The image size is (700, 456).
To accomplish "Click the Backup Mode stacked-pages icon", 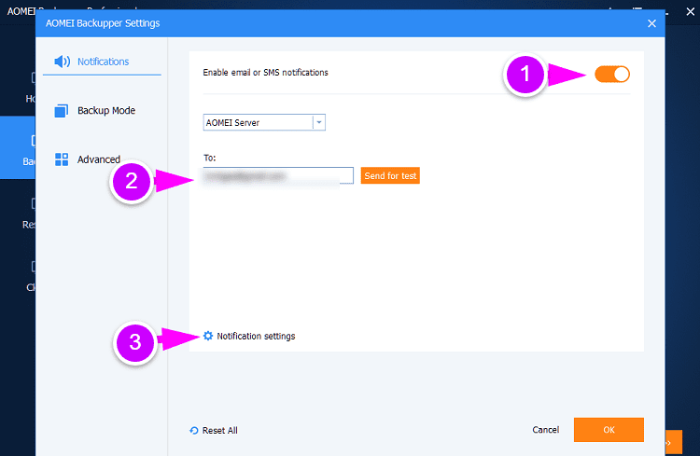I will (x=62, y=111).
